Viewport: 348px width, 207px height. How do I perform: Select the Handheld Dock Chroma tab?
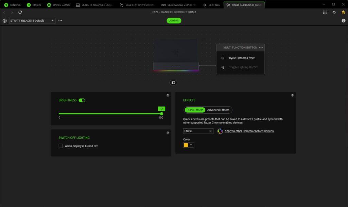pyautogui.click(x=244, y=5)
